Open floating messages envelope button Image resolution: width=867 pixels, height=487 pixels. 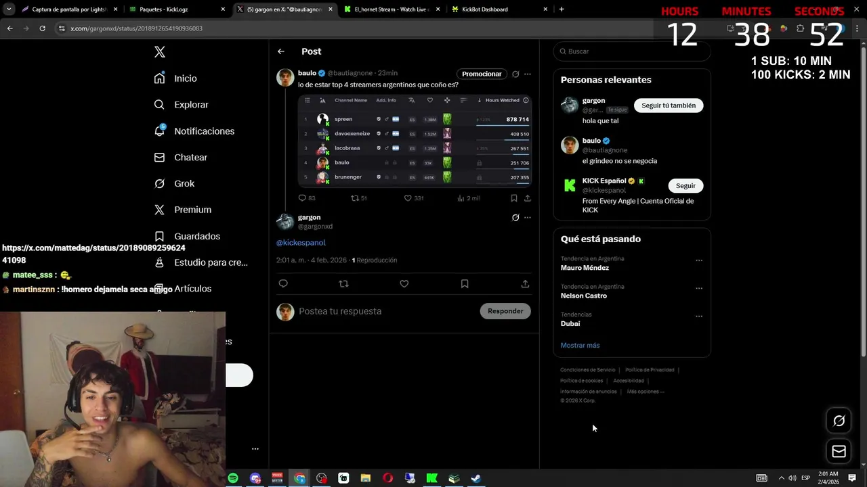tap(839, 451)
